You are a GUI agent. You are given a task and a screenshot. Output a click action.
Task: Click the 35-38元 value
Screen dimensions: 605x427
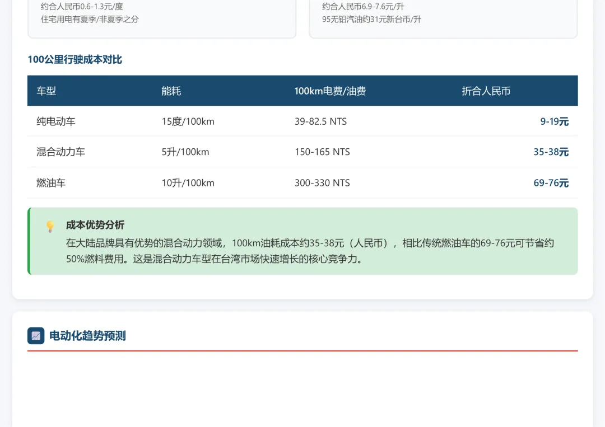tap(551, 152)
